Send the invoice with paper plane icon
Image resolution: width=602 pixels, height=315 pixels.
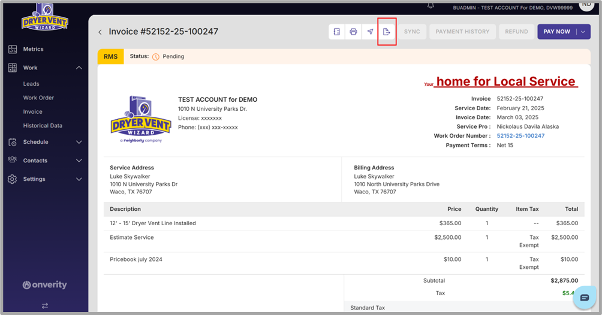coord(370,32)
